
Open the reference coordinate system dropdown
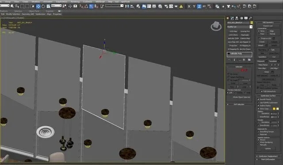point(56,6)
